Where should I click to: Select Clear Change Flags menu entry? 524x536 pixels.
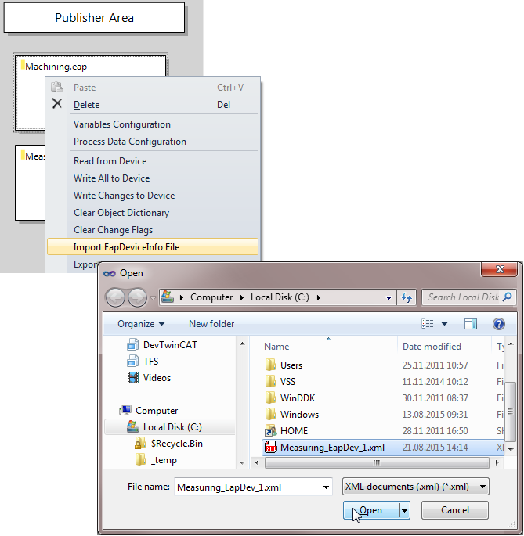coord(153,230)
